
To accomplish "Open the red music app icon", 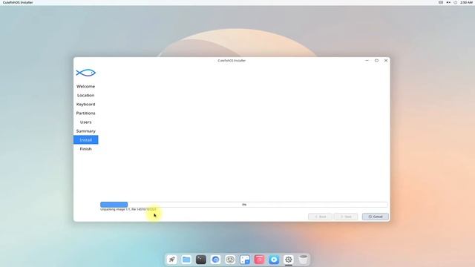I will point(259,260).
